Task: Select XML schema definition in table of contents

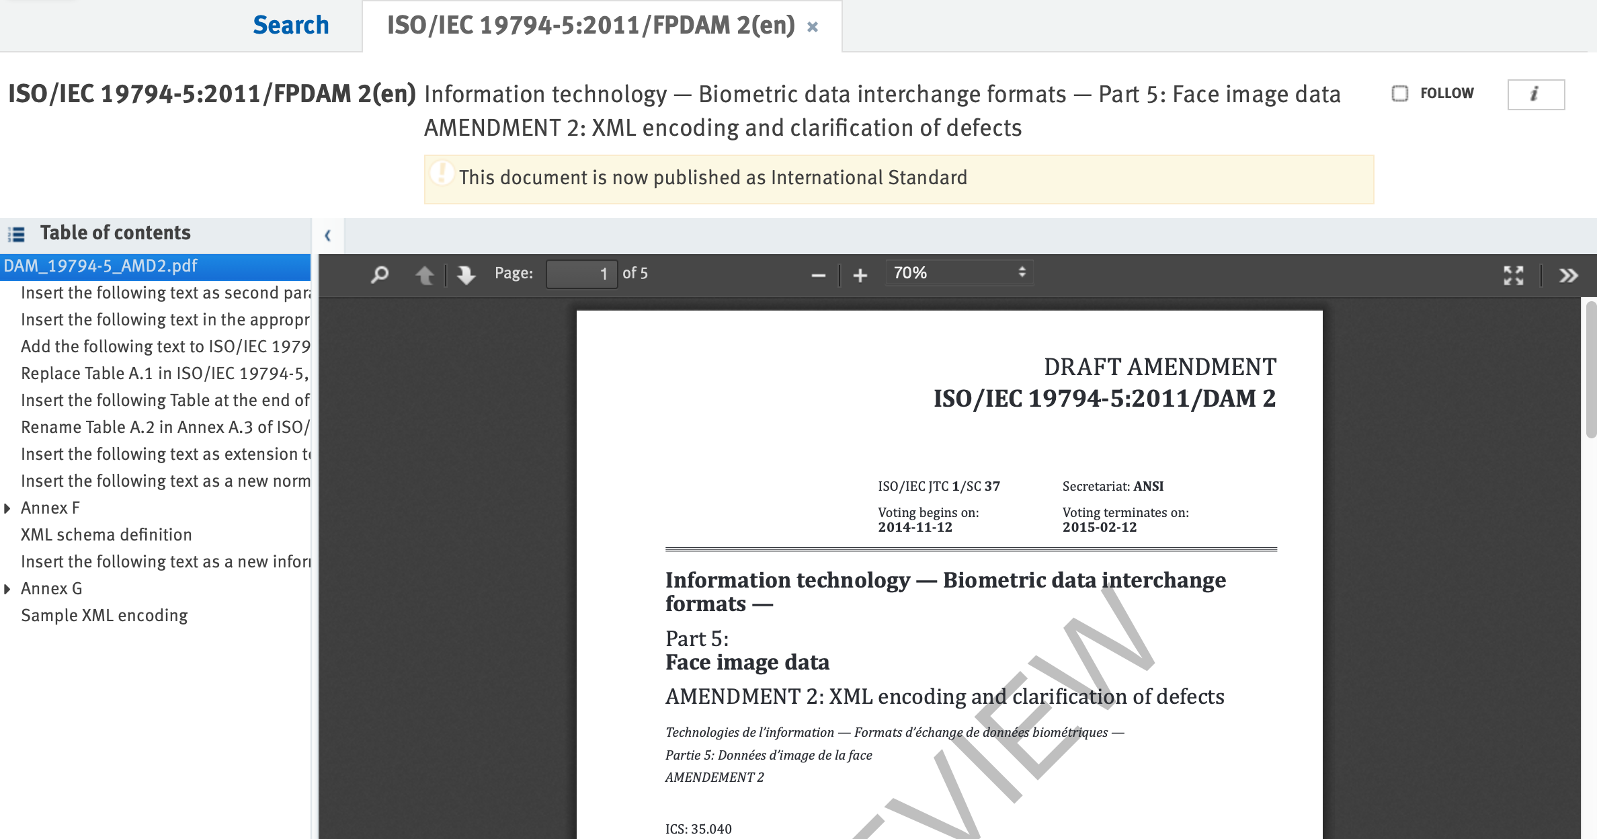Action: tap(106, 534)
